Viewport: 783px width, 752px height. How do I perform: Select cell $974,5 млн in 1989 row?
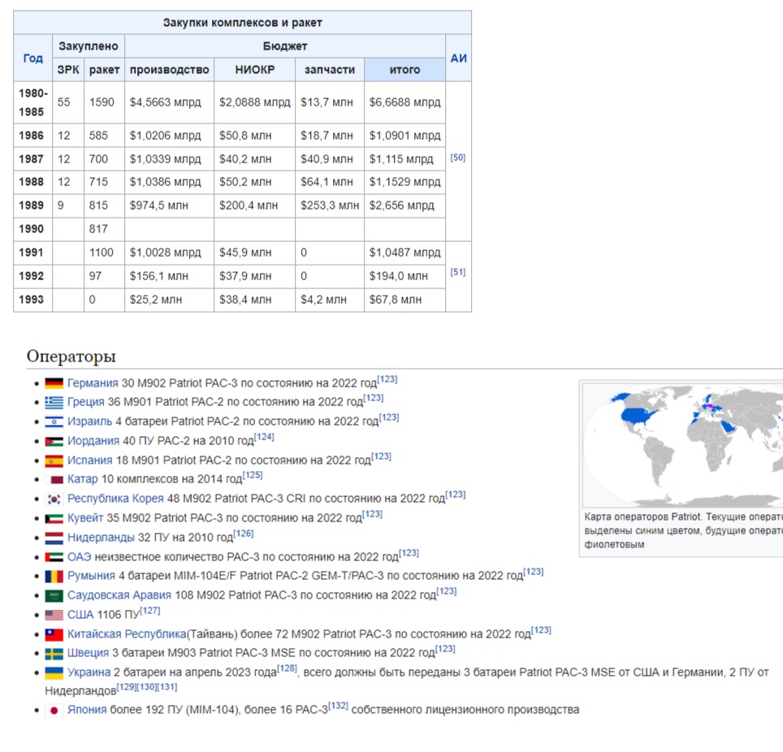(169, 205)
